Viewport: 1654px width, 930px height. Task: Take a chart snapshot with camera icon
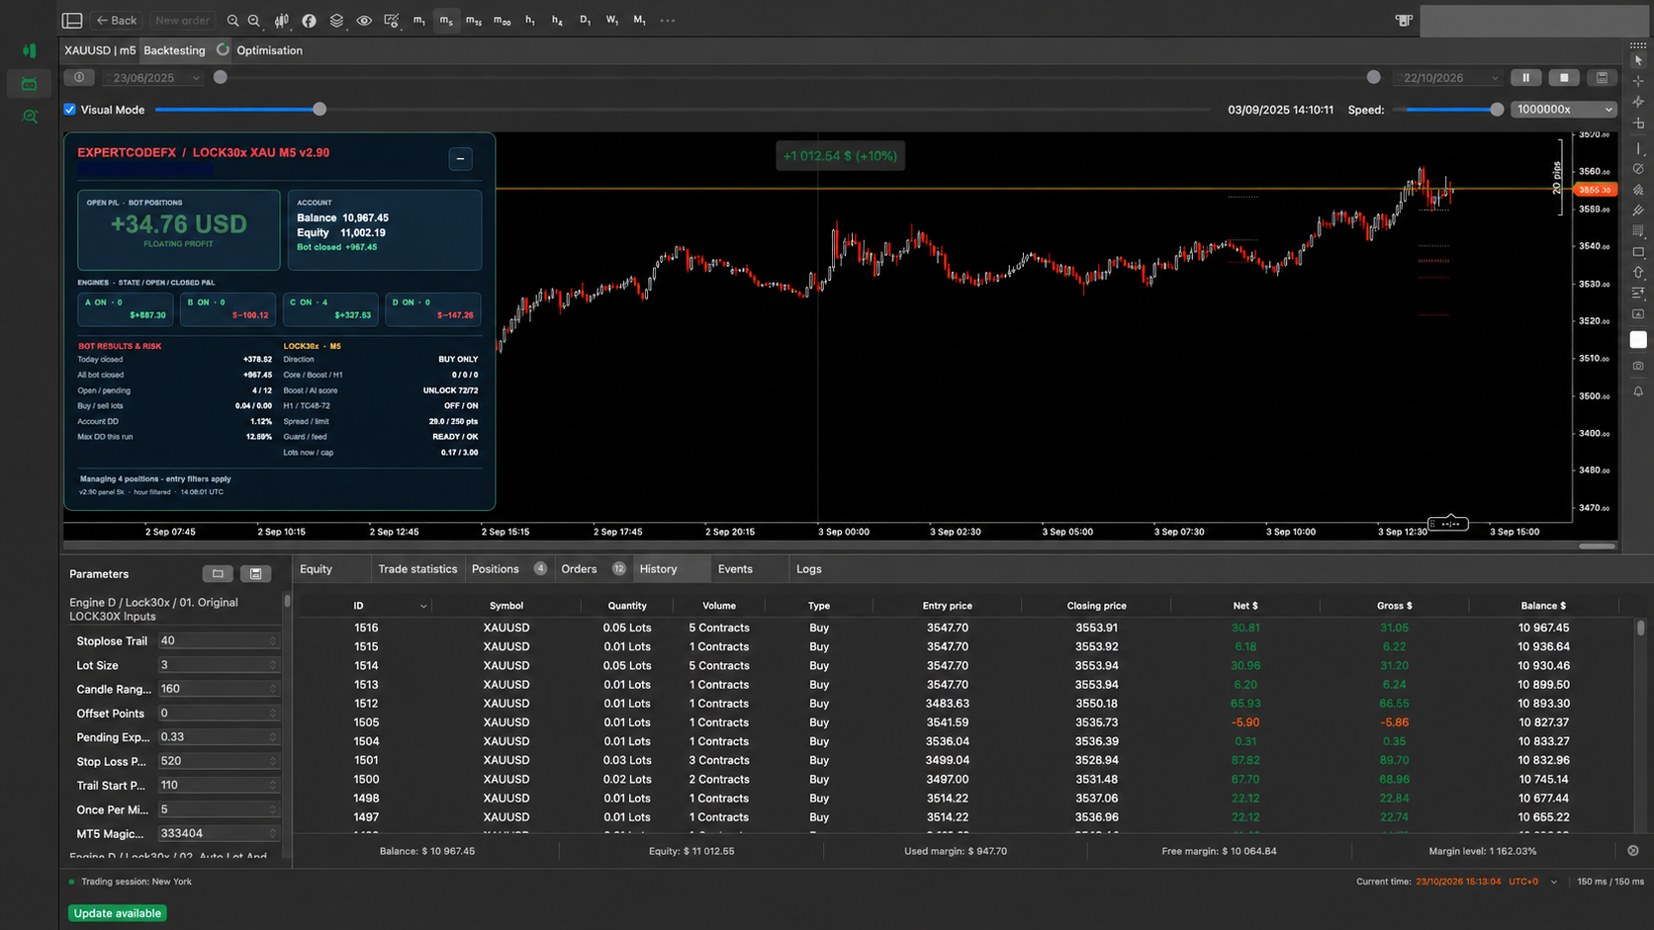coord(1638,366)
